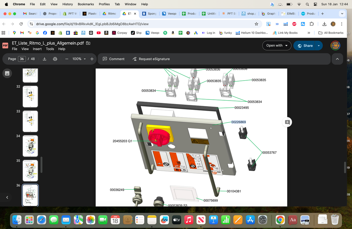Open the Tools menu

point(50,49)
